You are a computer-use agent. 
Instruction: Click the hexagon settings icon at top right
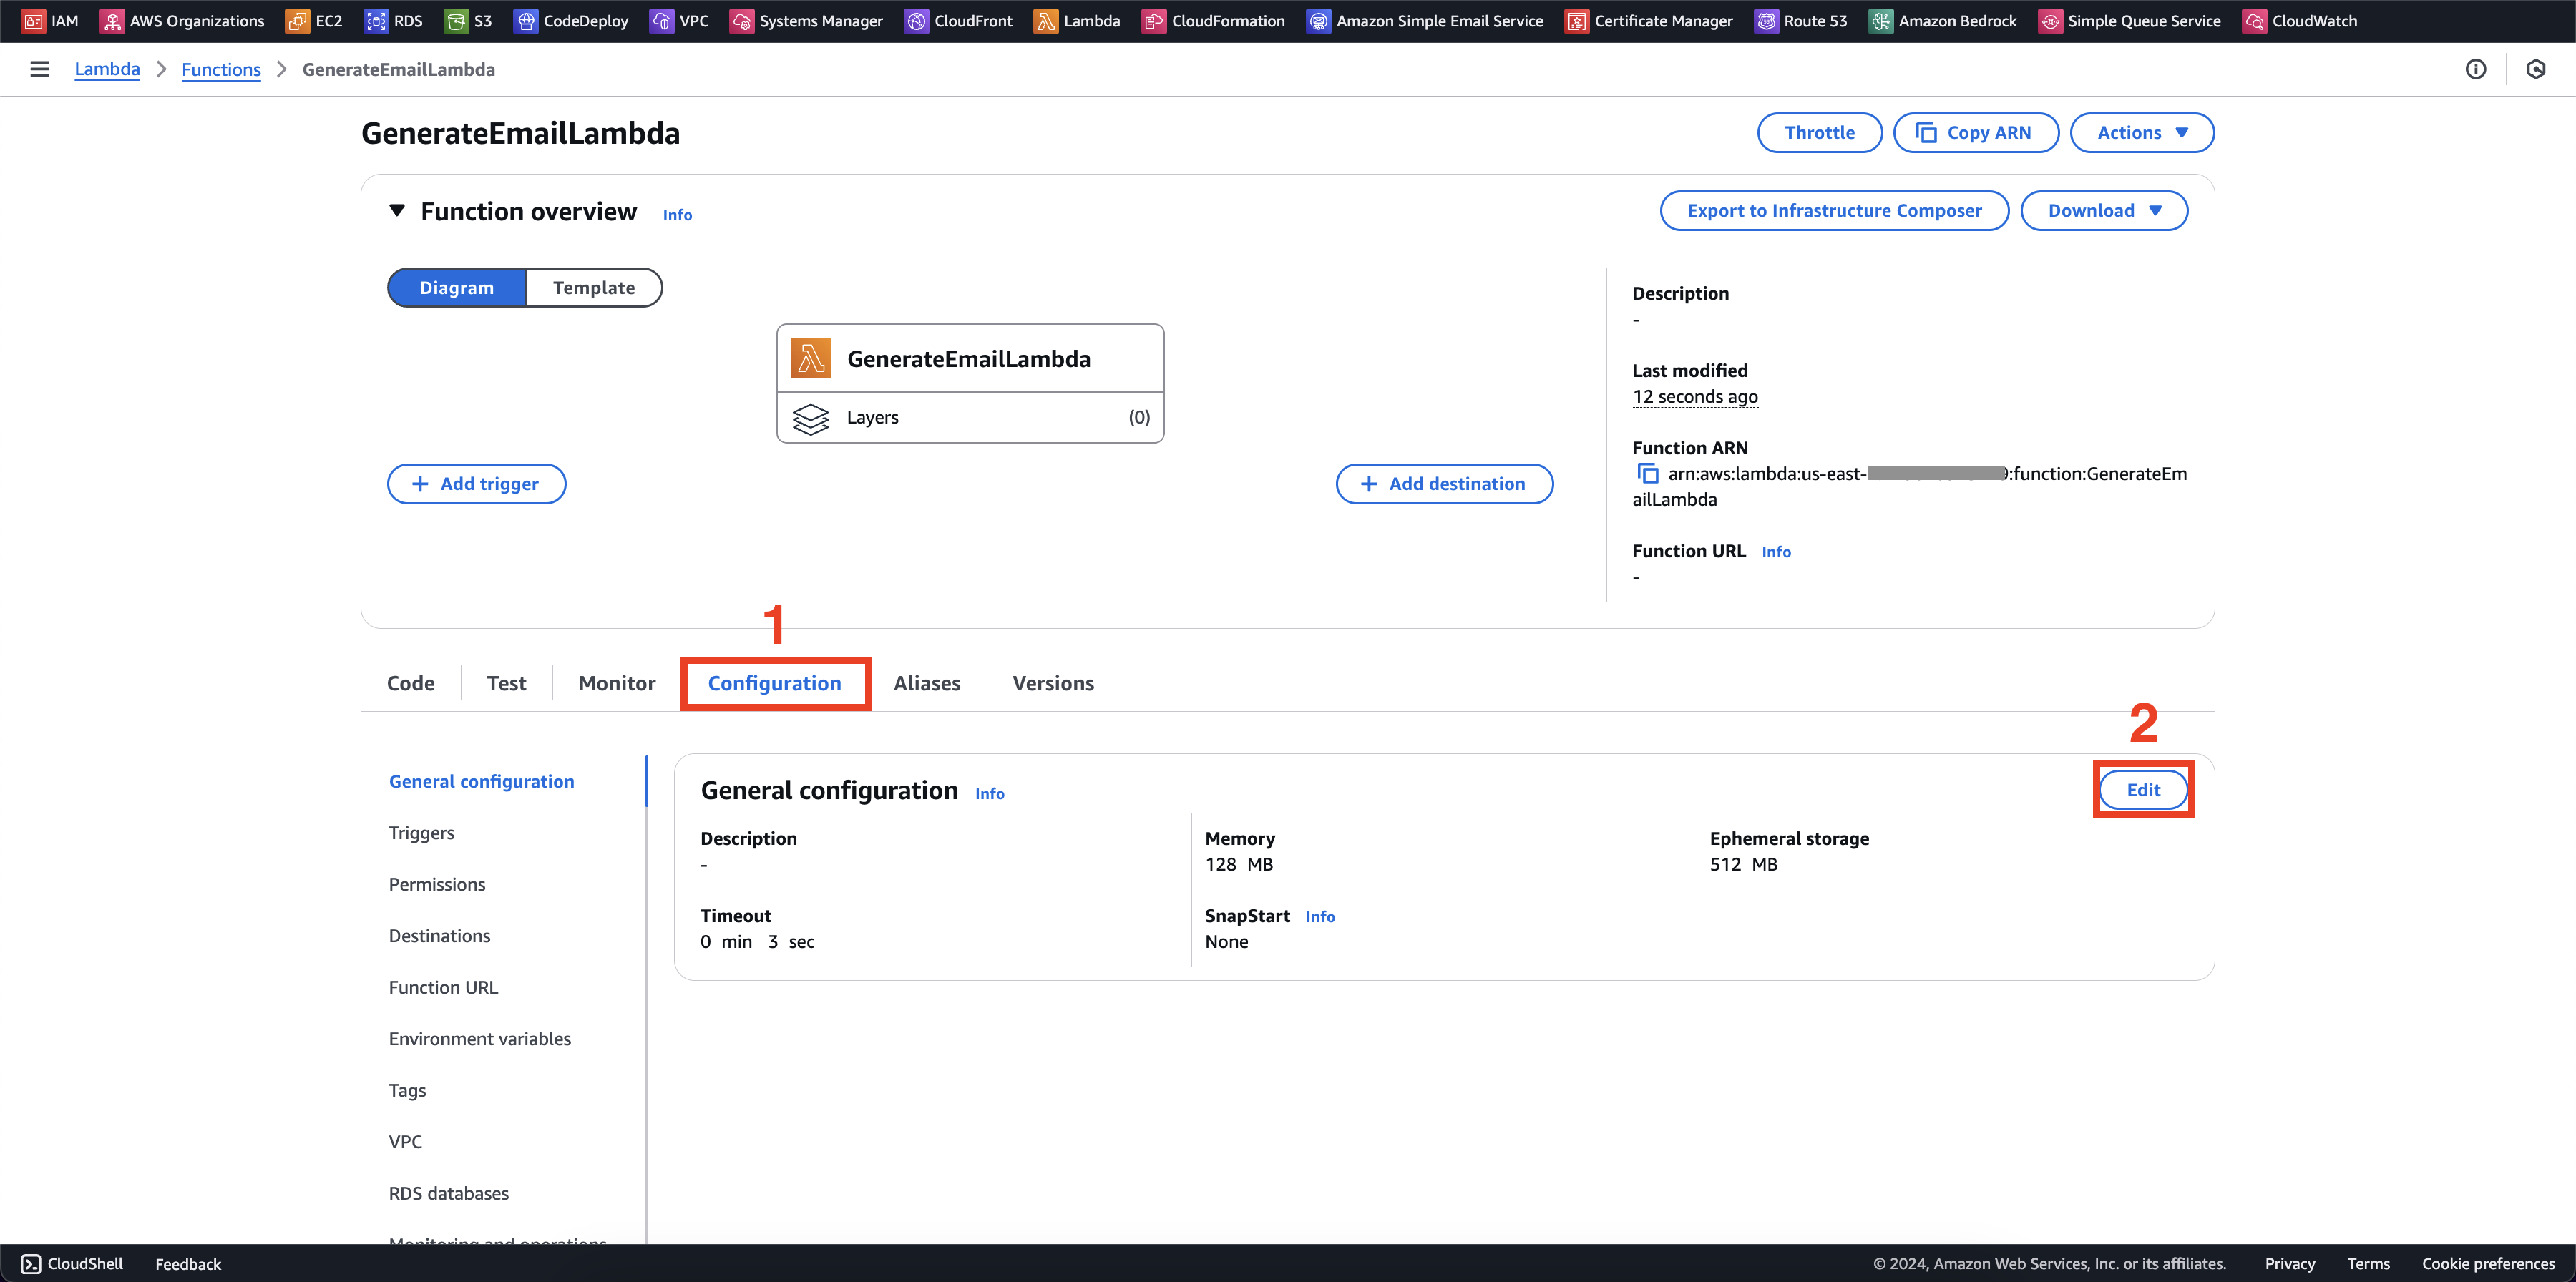[x=2535, y=69]
